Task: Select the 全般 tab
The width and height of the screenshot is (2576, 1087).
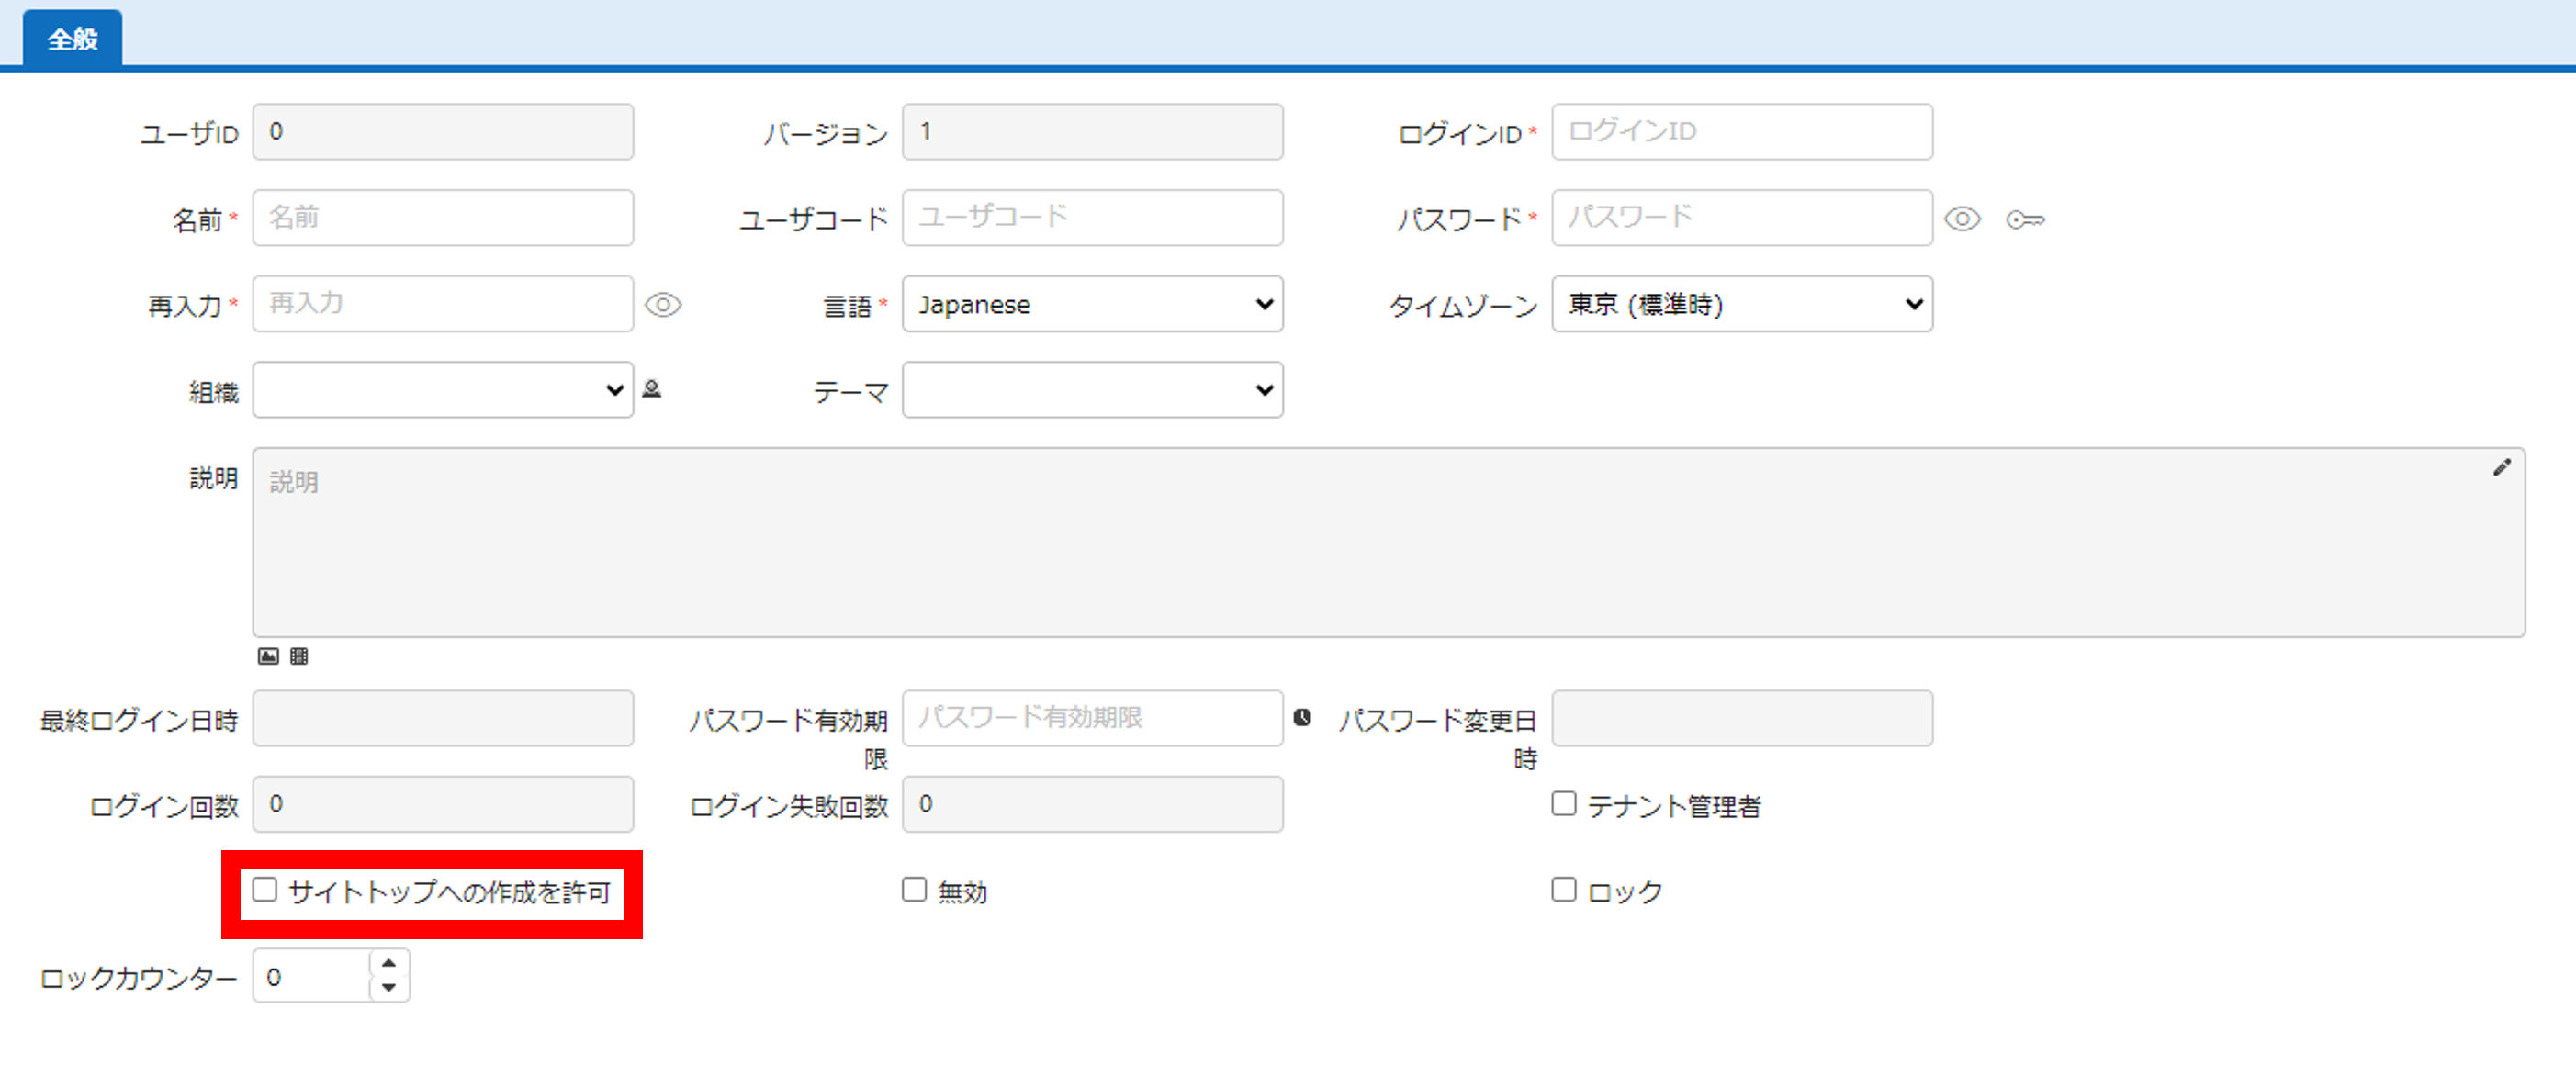Action: tap(72, 39)
